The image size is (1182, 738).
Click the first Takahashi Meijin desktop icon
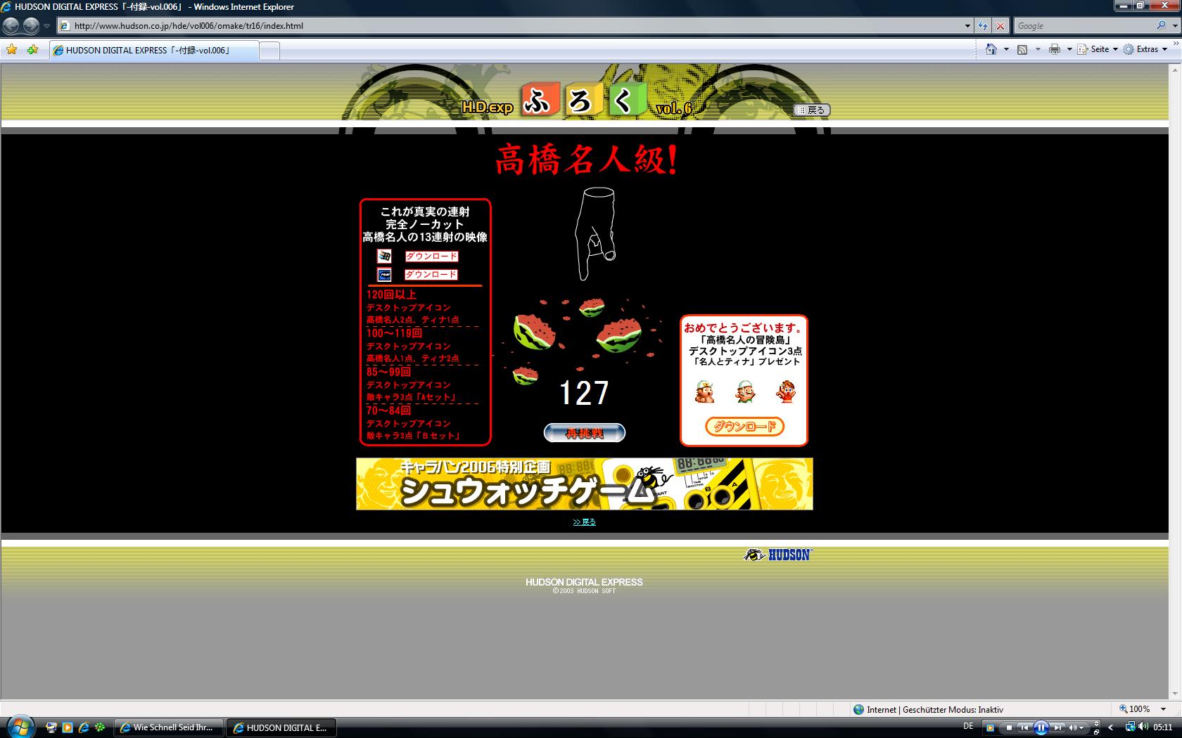click(x=704, y=391)
